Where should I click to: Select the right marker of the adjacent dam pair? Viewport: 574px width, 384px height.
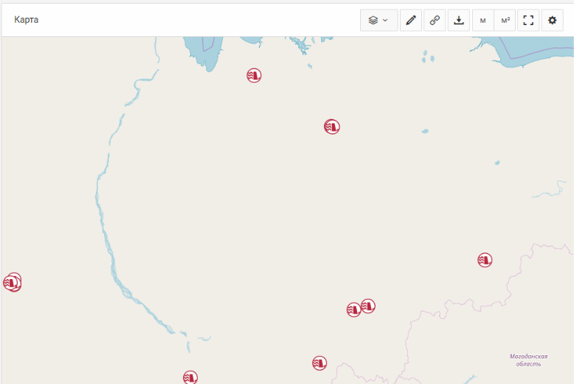(368, 306)
